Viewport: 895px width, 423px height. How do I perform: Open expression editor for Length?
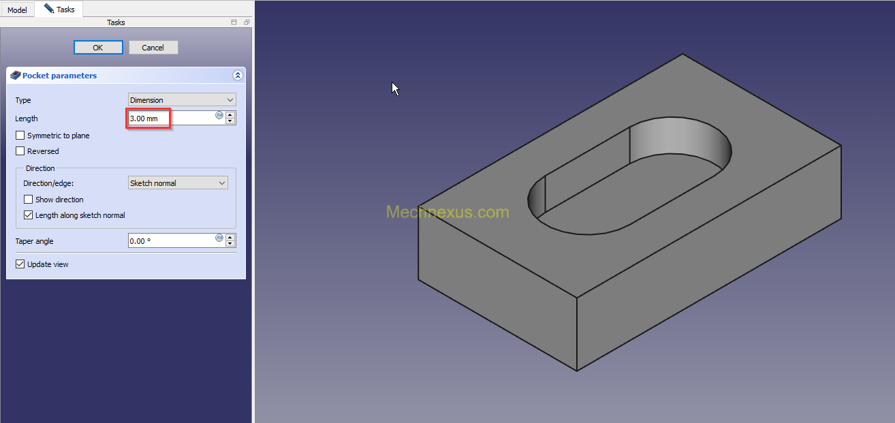[219, 115]
